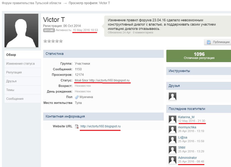Screen dimensions: 231x167
Task: Click the Website URL favicon icon
Action: coord(77,126)
